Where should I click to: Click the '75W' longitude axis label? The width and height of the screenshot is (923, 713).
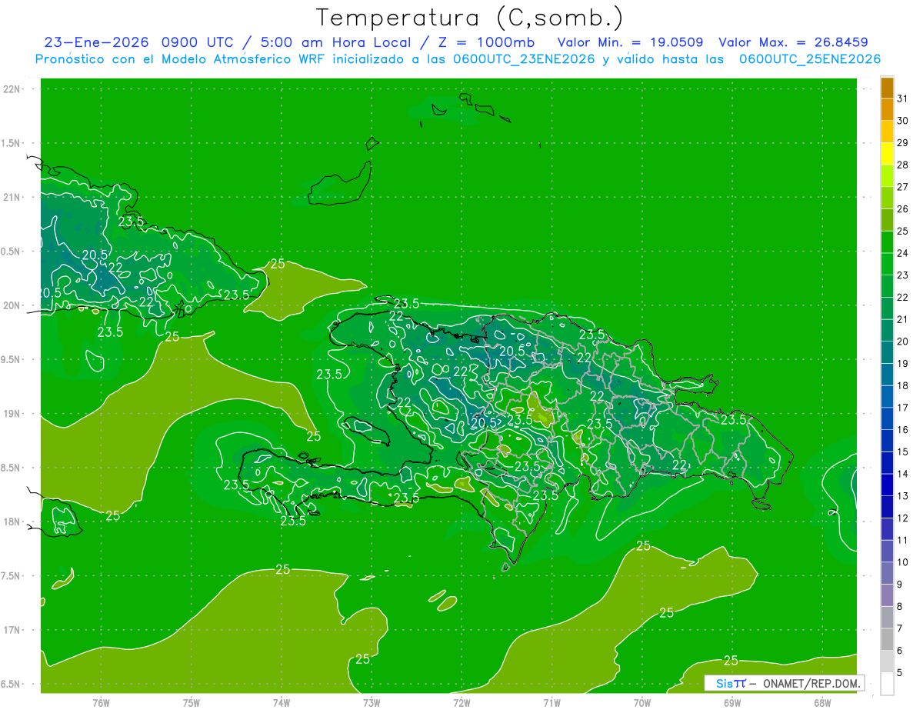point(192,702)
